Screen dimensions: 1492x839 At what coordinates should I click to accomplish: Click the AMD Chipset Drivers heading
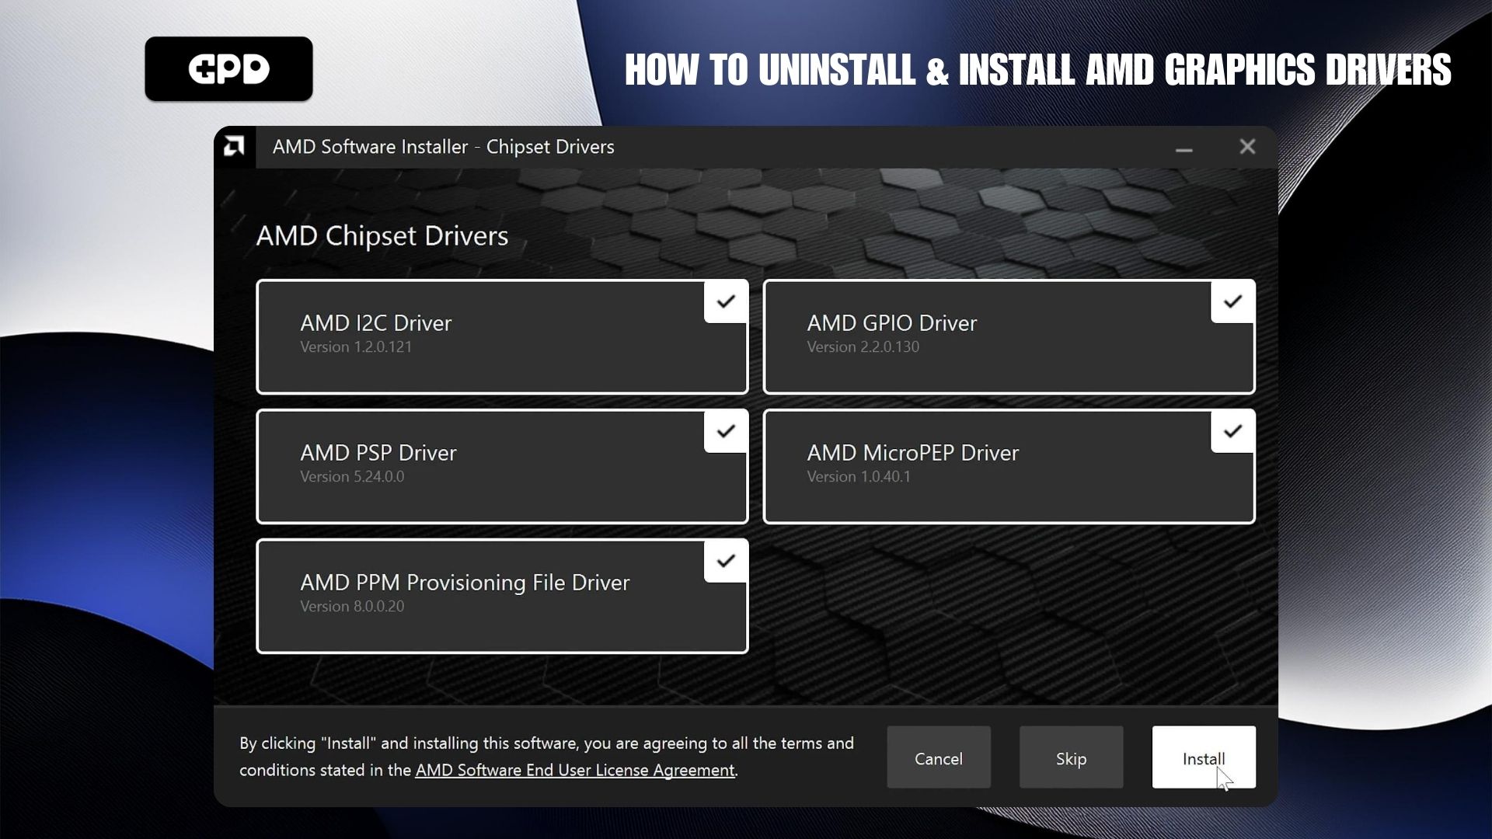(382, 235)
